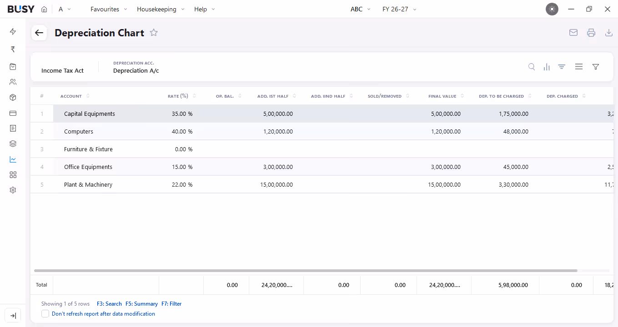Open search using the magnifier icon
618x327 pixels.
coord(532,67)
